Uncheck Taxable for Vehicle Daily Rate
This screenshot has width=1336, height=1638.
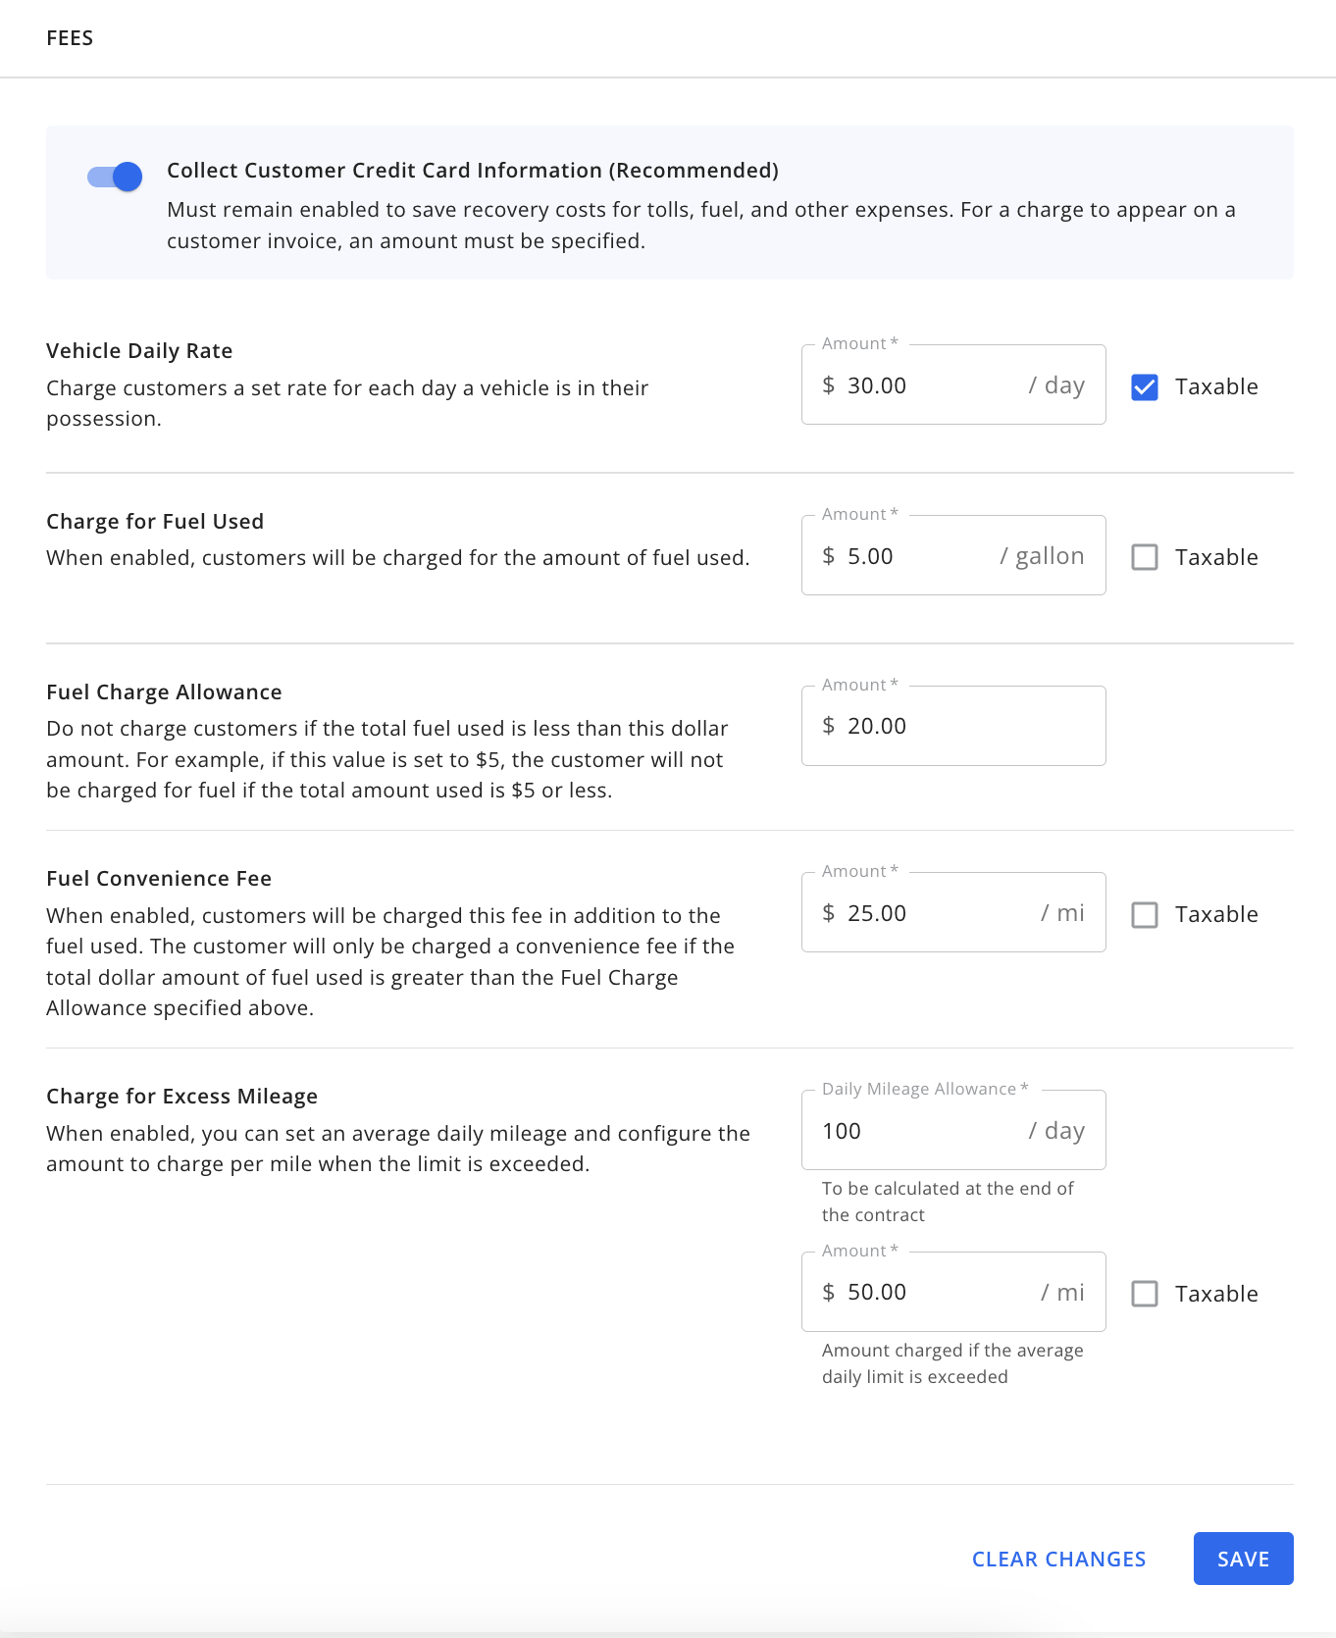point(1145,387)
